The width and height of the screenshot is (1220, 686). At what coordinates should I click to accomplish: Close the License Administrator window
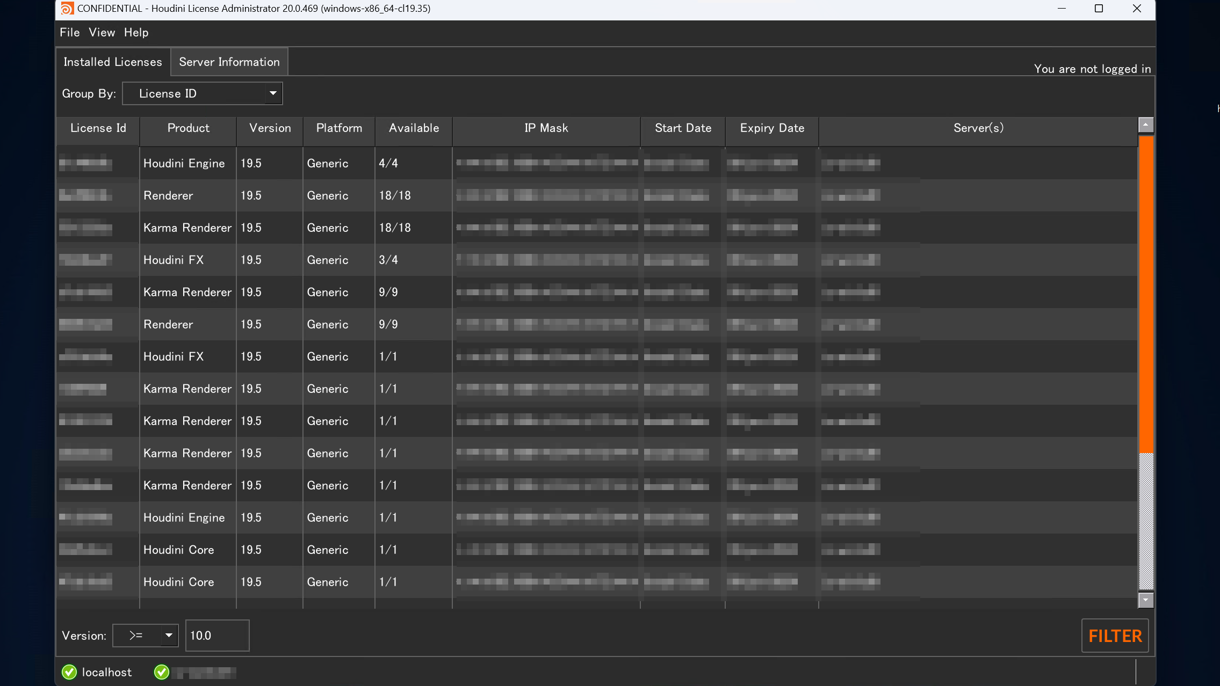click(x=1137, y=9)
